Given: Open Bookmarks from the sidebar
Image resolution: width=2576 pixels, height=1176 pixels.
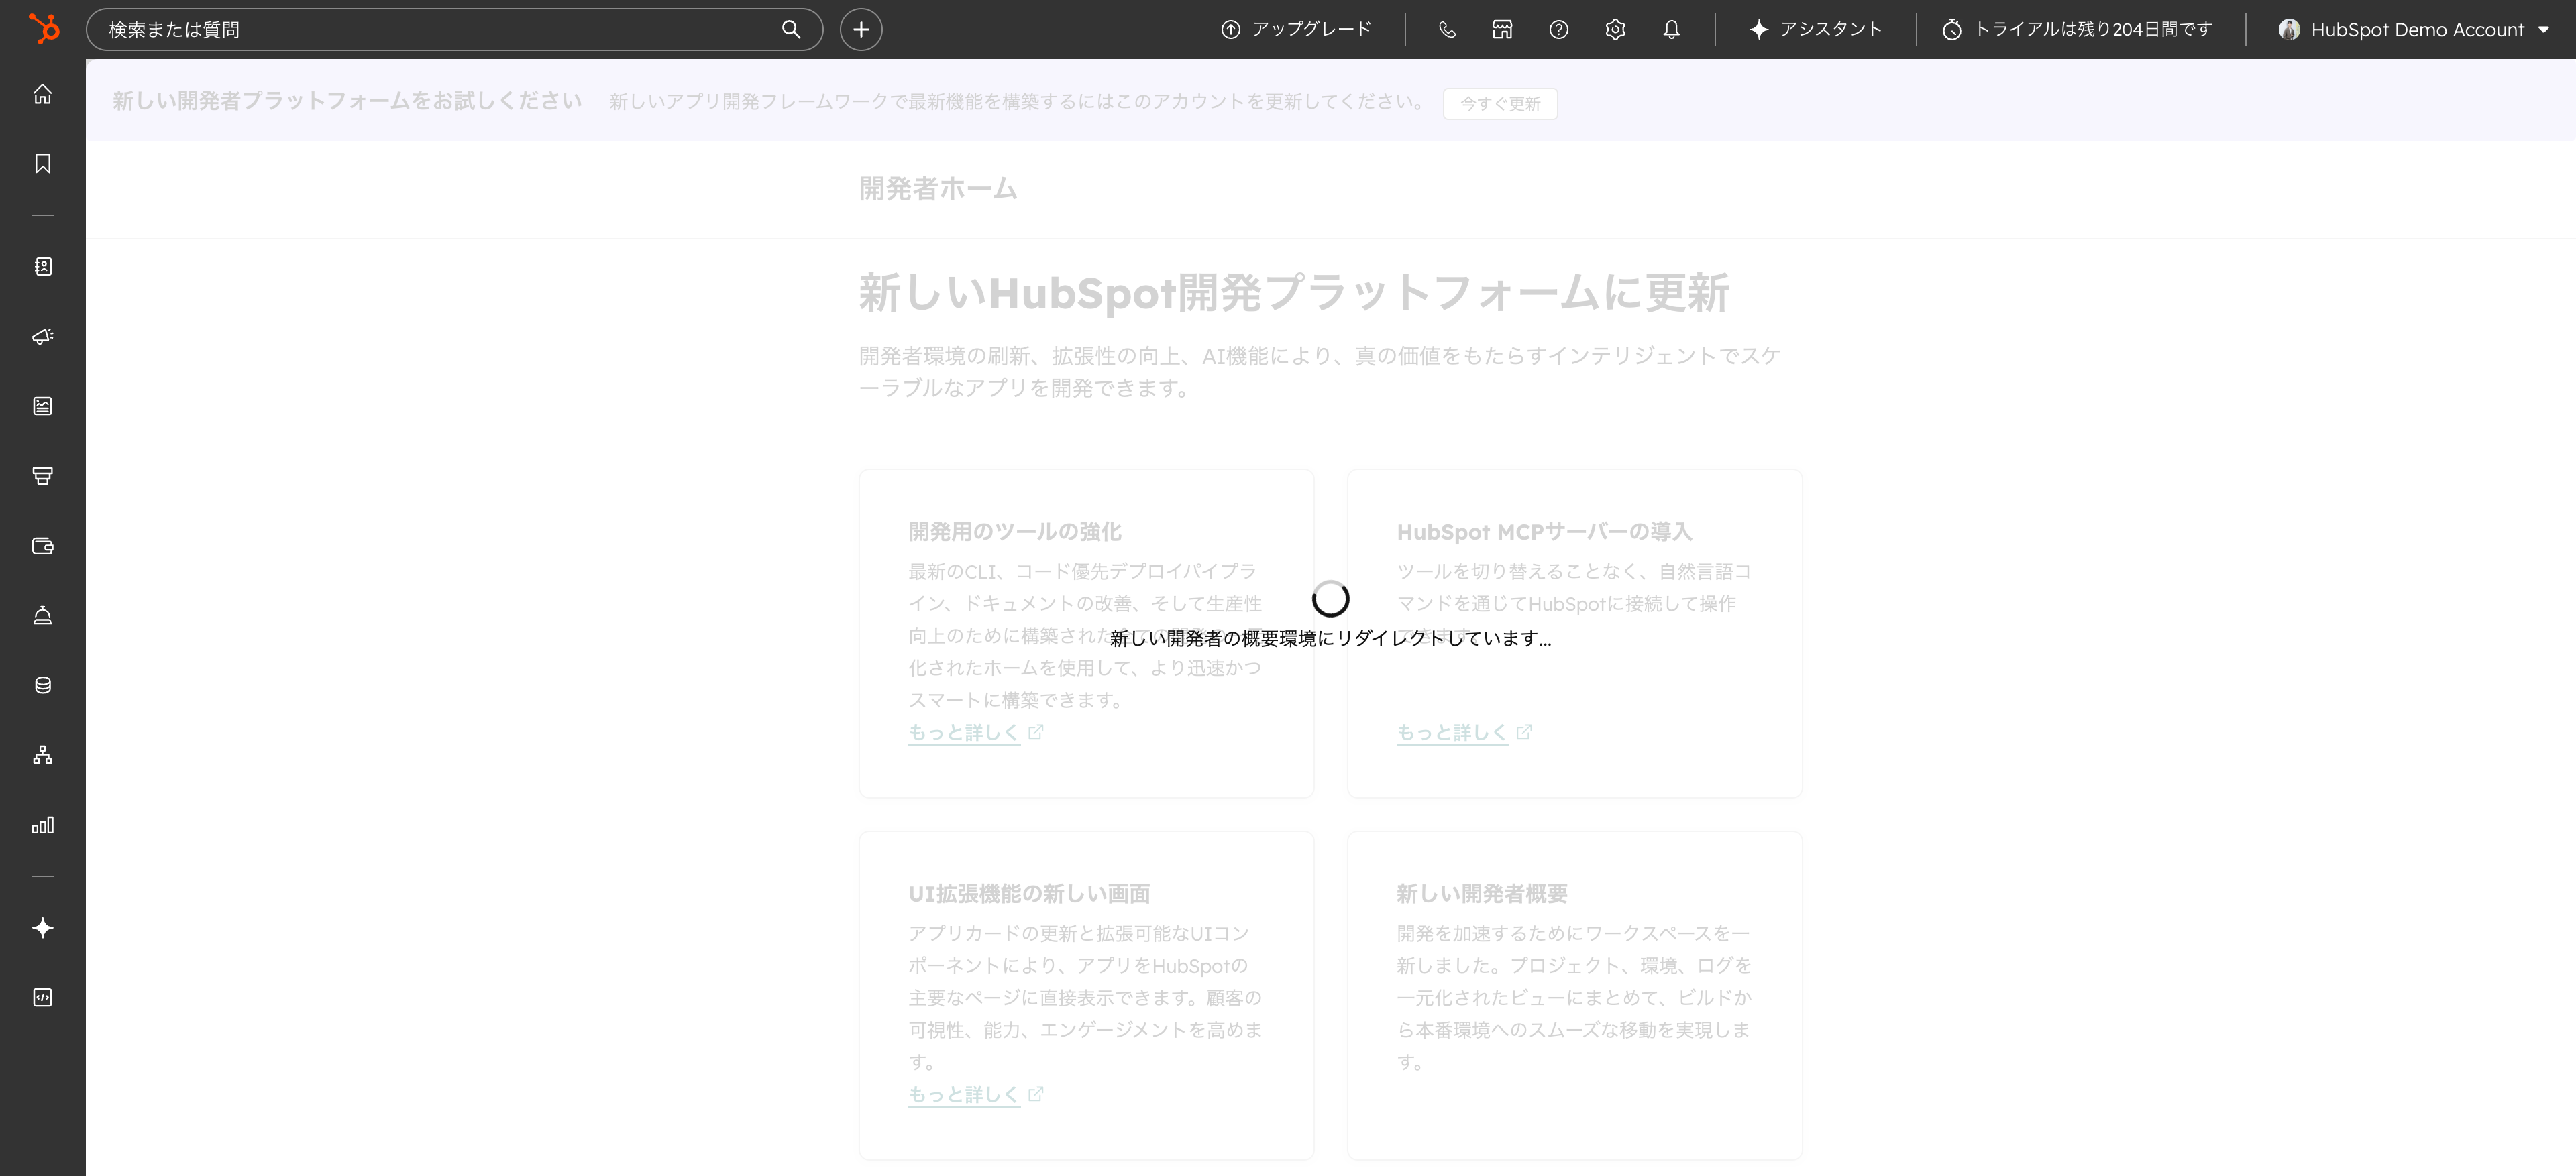Looking at the screenshot, I should pyautogui.click(x=43, y=164).
